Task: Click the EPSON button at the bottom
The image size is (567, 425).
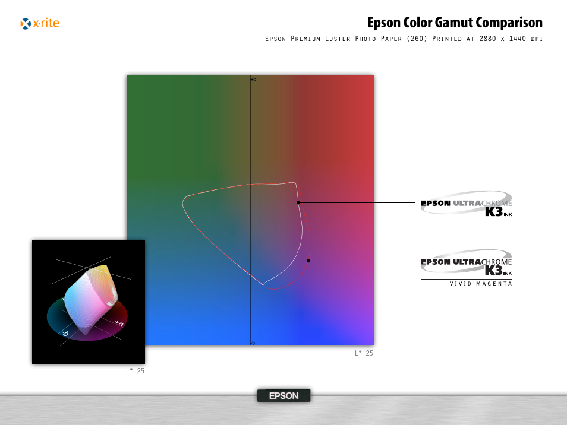Action: coord(284,395)
